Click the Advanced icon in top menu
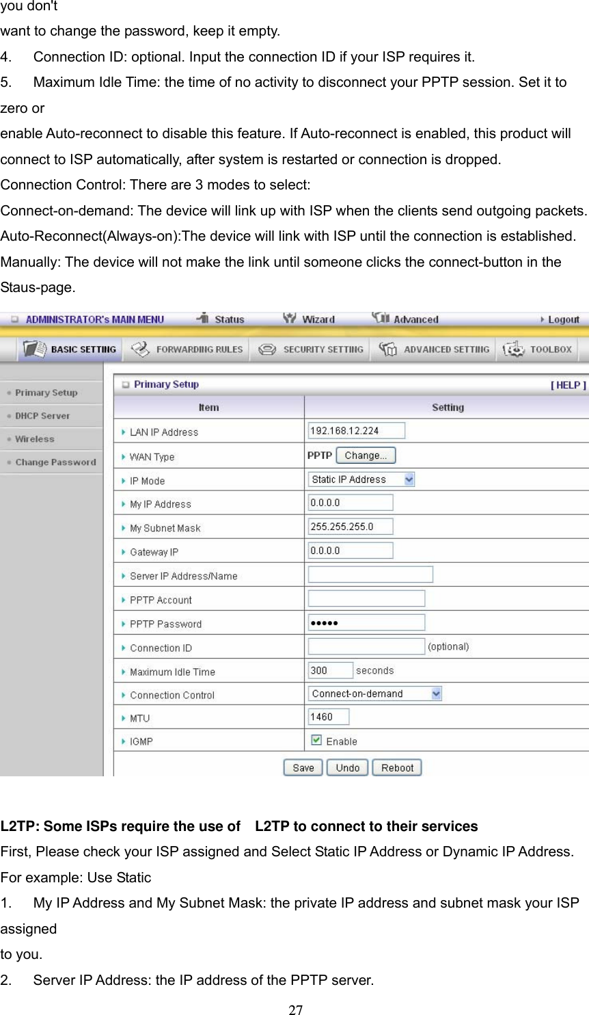This screenshot has height=1015, width=589. (x=381, y=319)
